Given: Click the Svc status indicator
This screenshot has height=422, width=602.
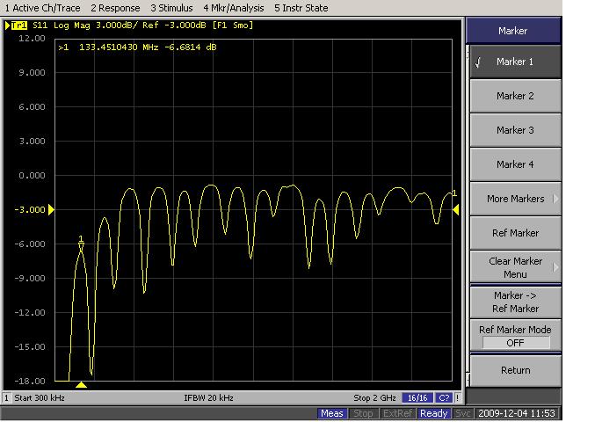Looking at the screenshot, I should tap(462, 413).
